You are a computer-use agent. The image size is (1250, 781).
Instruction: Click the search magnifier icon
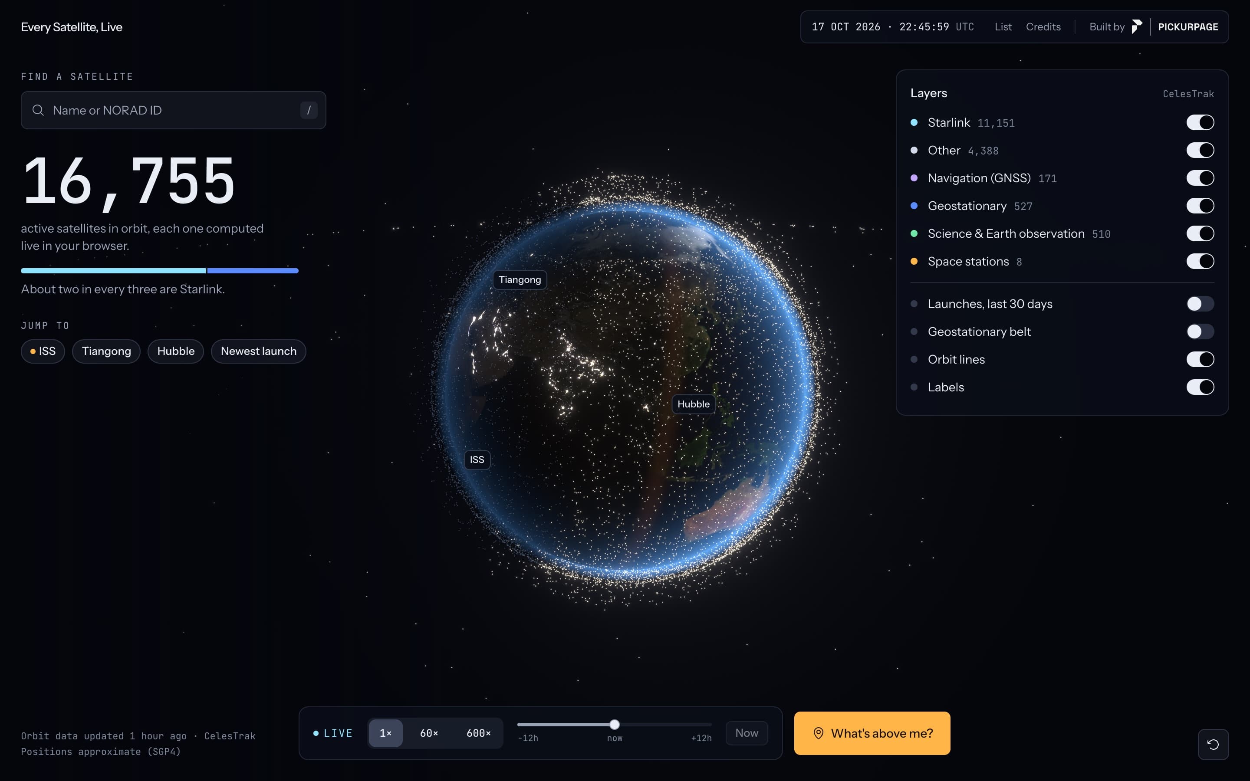tap(38, 110)
